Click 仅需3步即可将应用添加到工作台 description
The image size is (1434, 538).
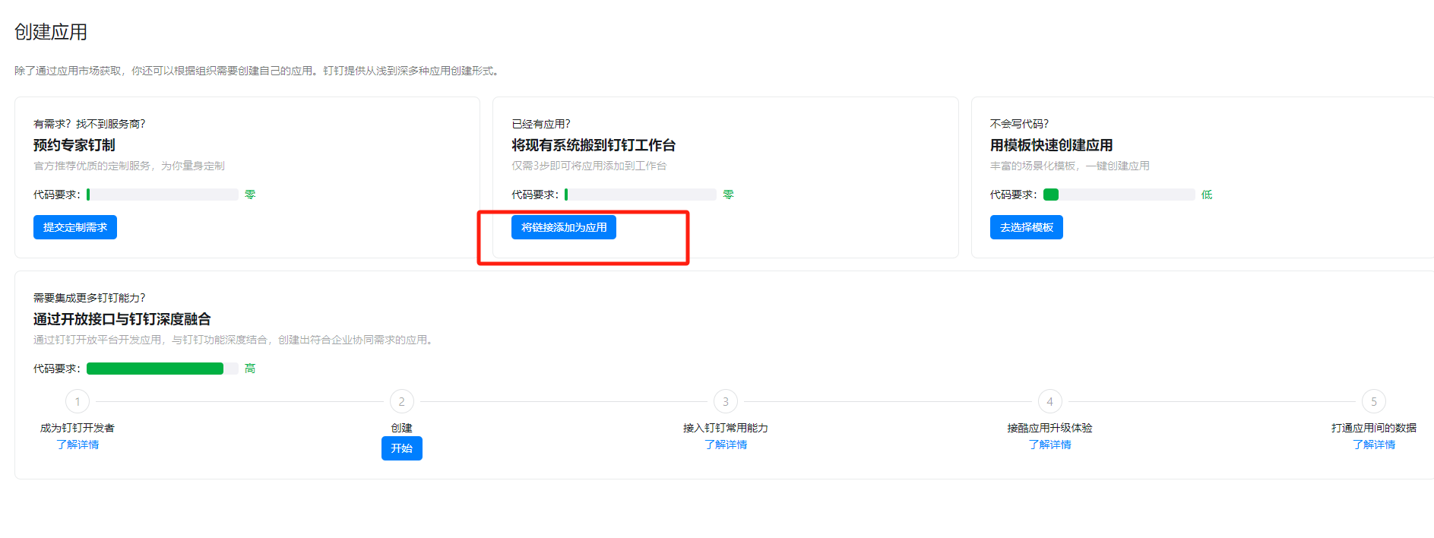tap(589, 166)
